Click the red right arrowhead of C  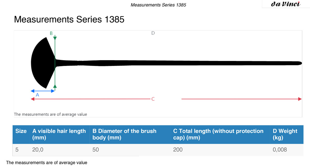pyautogui.click(x=300, y=99)
